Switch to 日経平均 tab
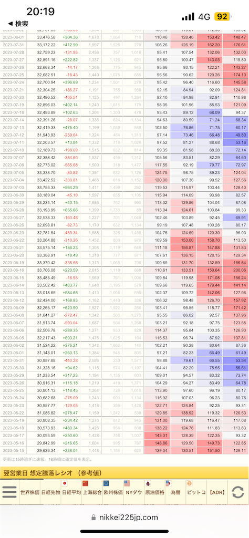249x538 pixels. click(x=71, y=492)
